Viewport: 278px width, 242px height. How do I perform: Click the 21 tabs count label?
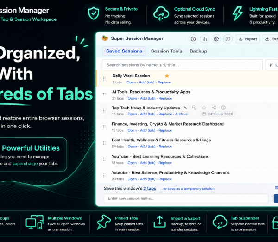(x=118, y=98)
